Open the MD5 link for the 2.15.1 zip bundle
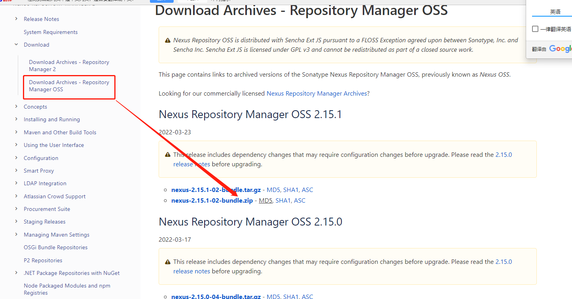 (x=265, y=201)
